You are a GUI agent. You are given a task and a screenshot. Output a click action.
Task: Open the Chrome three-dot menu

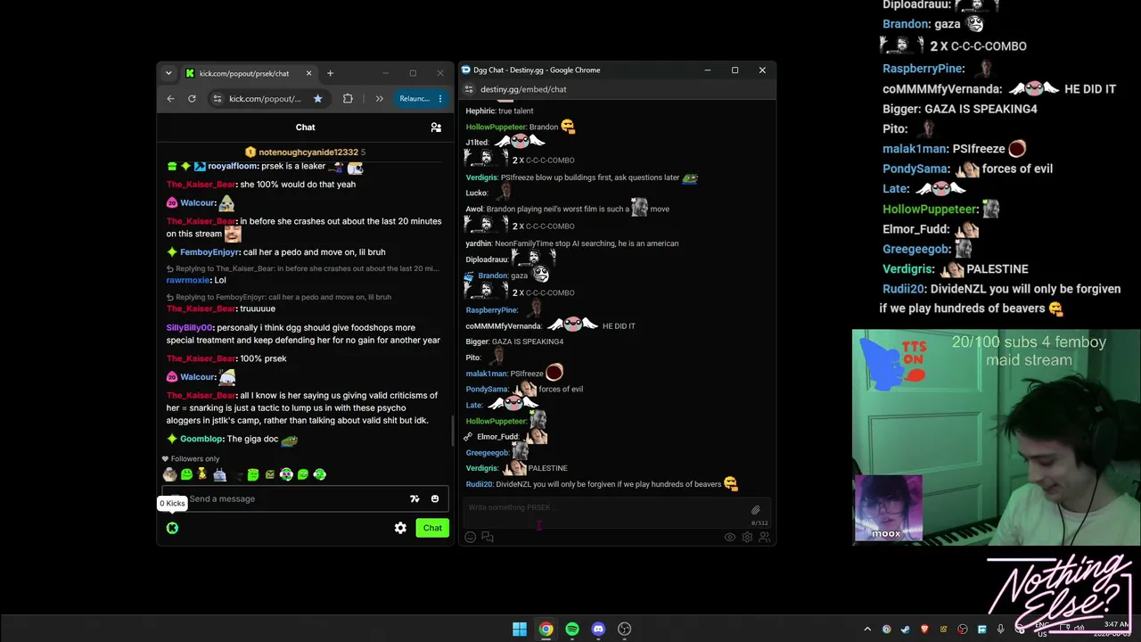coord(439,98)
